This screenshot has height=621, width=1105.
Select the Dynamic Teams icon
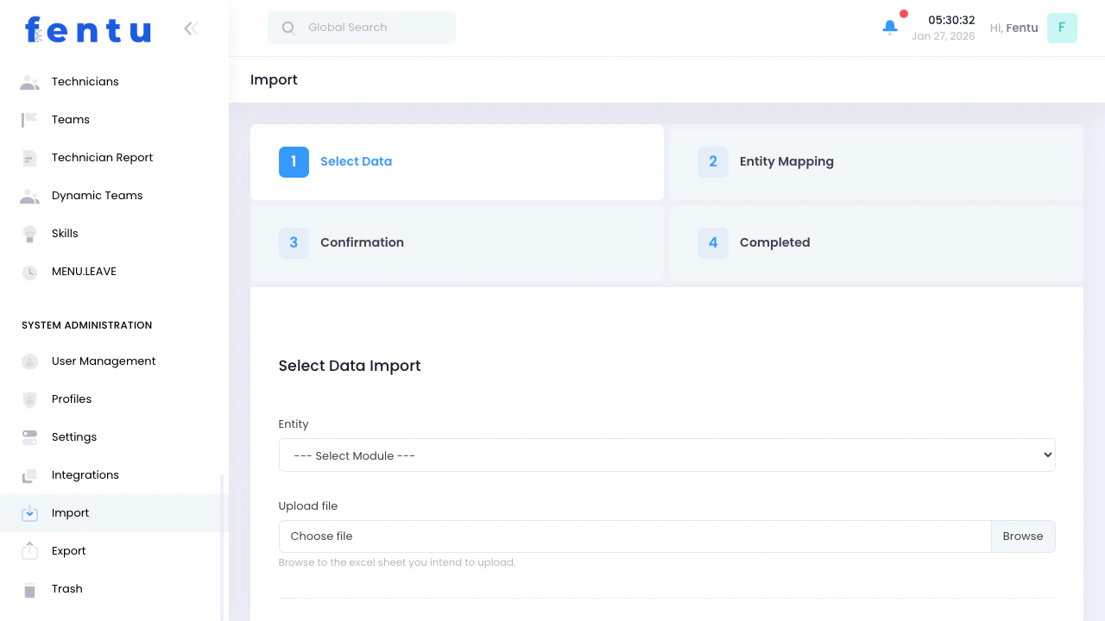[28, 195]
